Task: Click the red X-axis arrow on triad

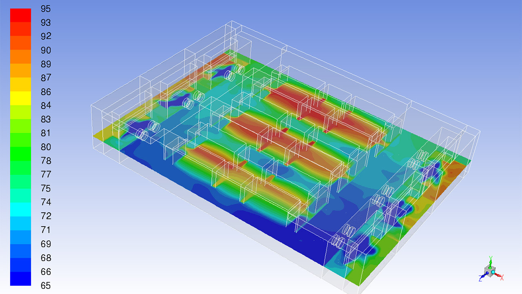Action: point(497,275)
